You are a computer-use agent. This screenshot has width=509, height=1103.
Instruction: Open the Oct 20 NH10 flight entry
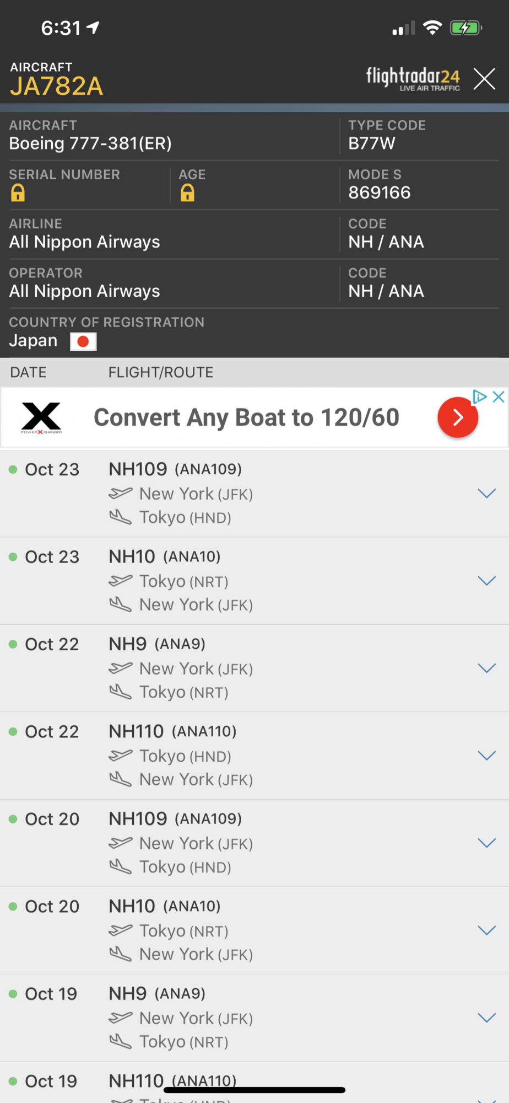coord(254,930)
